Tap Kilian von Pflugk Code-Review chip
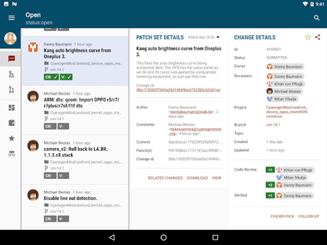 [295, 170]
